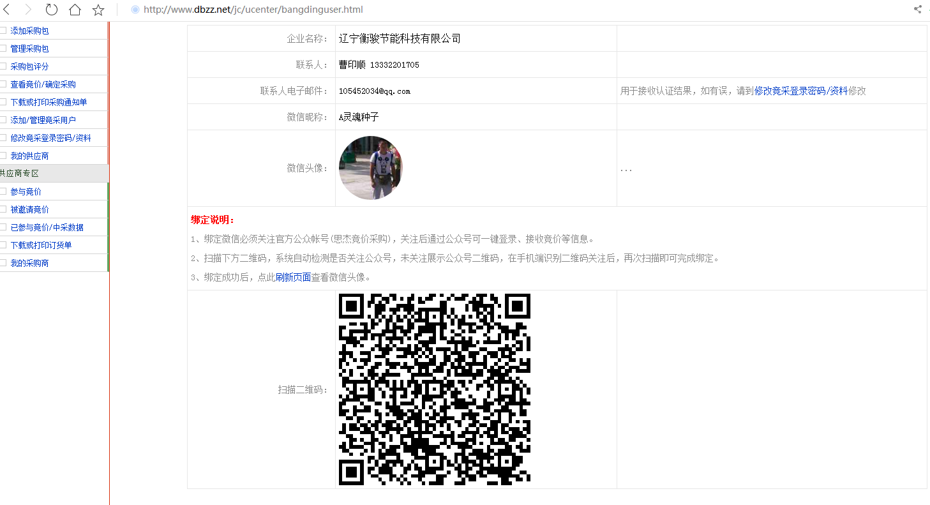Select the 供应商专区 section header

tap(54, 174)
